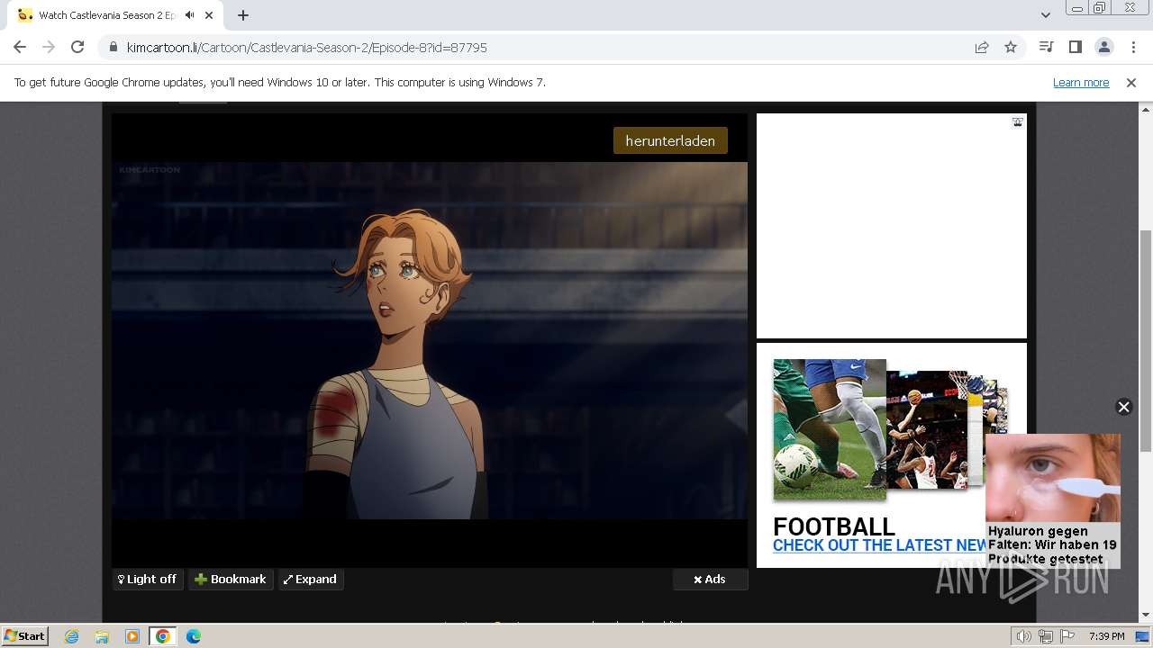Open the Action Center flag icon
Viewport: 1153px width, 648px height.
coord(1067,636)
